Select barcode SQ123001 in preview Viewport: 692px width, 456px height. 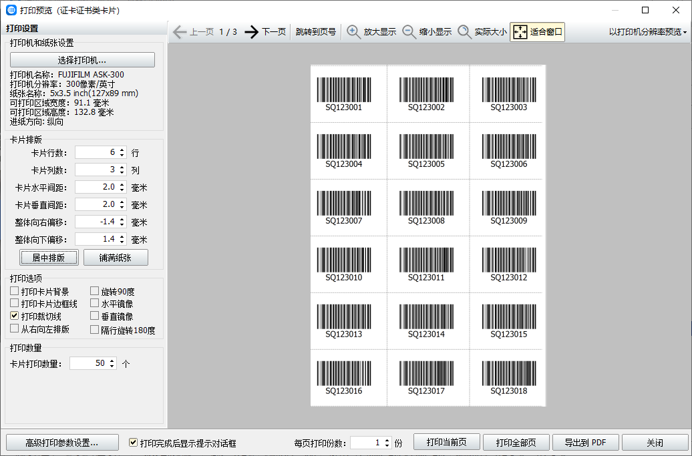point(344,94)
